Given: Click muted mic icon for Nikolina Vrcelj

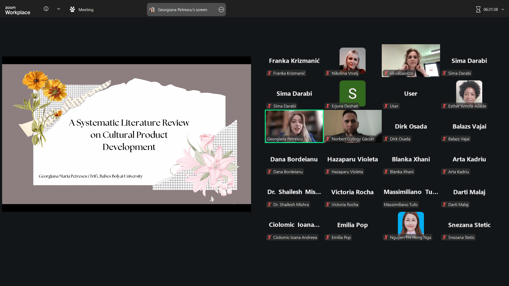Looking at the screenshot, I should (x=328, y=73).
